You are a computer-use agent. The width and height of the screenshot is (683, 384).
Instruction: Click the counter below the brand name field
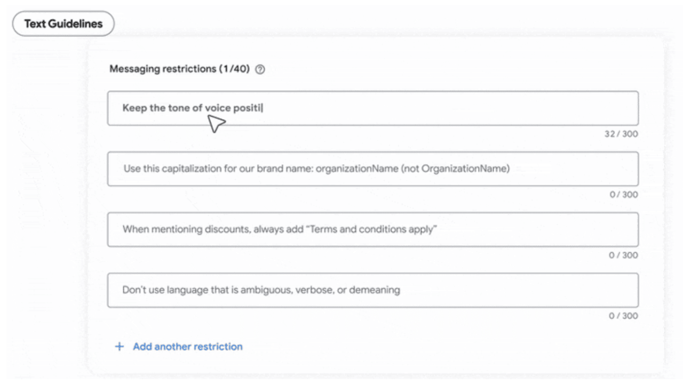pos(623,195)
